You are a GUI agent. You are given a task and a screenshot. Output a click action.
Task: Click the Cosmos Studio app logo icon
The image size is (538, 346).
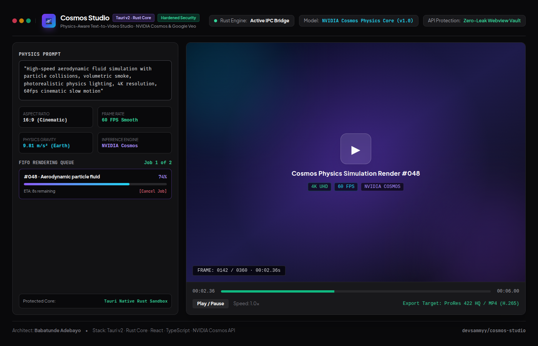(x=49, y=21)
